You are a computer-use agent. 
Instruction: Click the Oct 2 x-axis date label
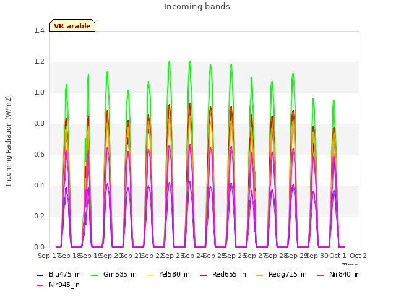pos(358,256)
